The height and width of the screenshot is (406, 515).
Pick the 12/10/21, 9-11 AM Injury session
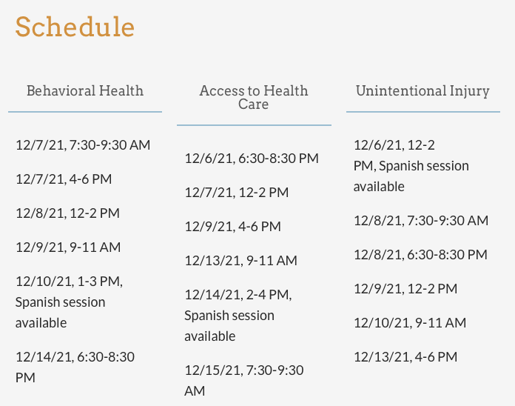[x=409, y=323]
